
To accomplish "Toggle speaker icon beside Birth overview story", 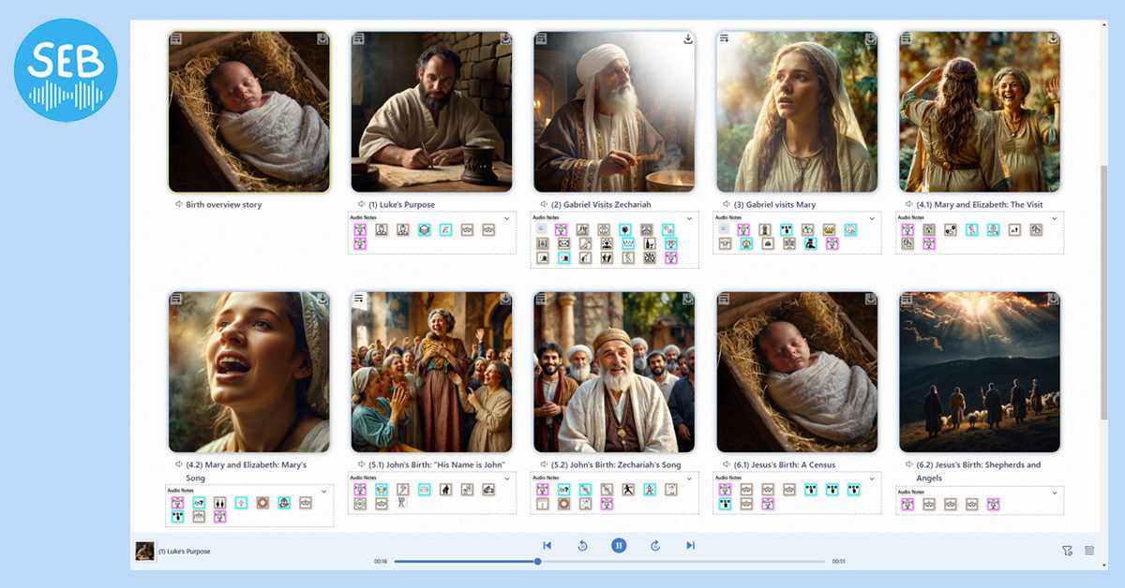I will coord(178,204).
